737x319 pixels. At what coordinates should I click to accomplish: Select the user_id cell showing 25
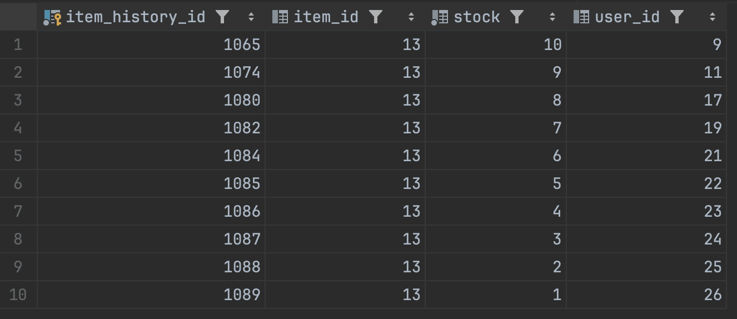(x=646, y=267)
